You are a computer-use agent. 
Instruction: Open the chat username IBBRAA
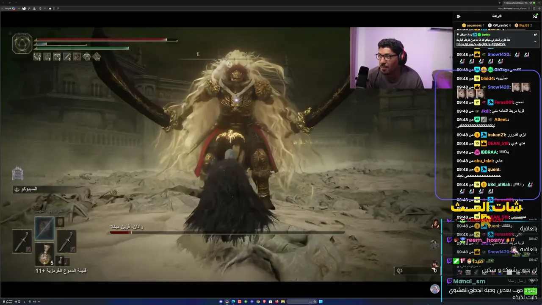488,152
